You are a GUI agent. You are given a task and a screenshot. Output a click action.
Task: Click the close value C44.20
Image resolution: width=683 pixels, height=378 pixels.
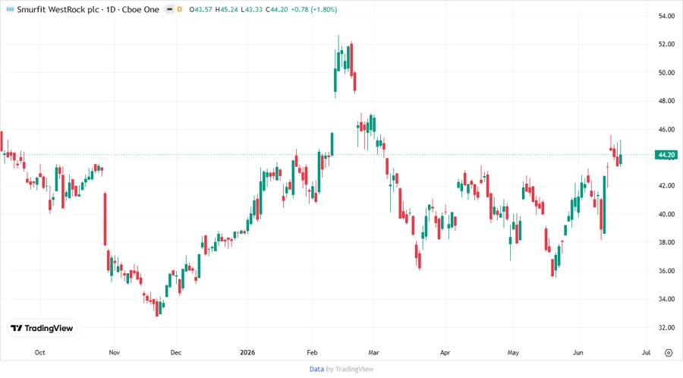[276, 9]
